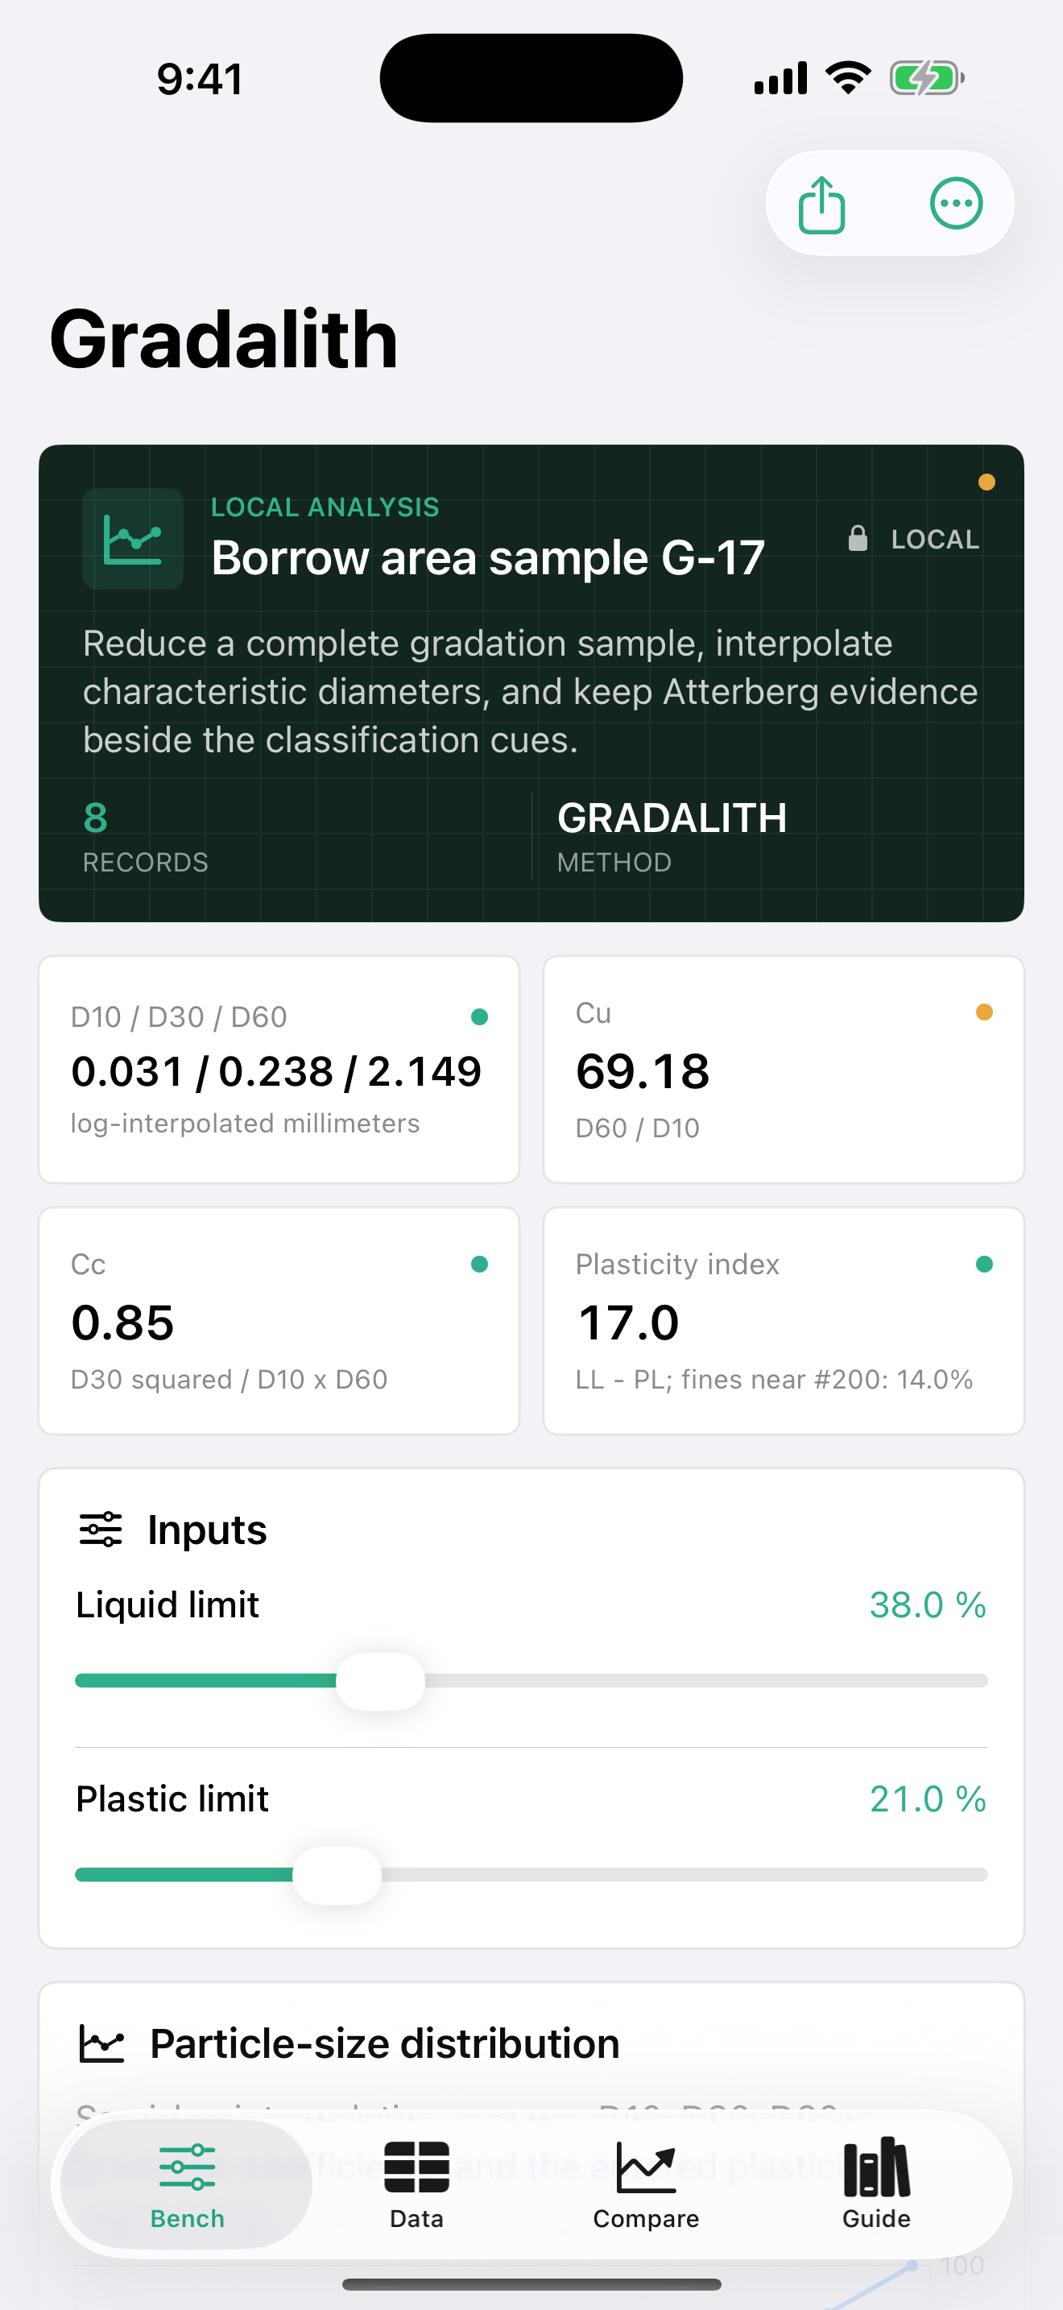The width and height of the screenshot is (1063, 2310).
Task: Tap the Particle-size distribution heading
Action: coord(384,2043)
